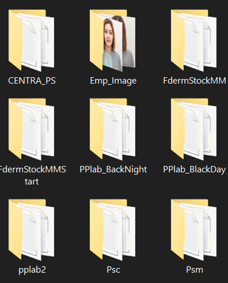Click the pplab2 name label
The image size is (228, 283).
32,270
